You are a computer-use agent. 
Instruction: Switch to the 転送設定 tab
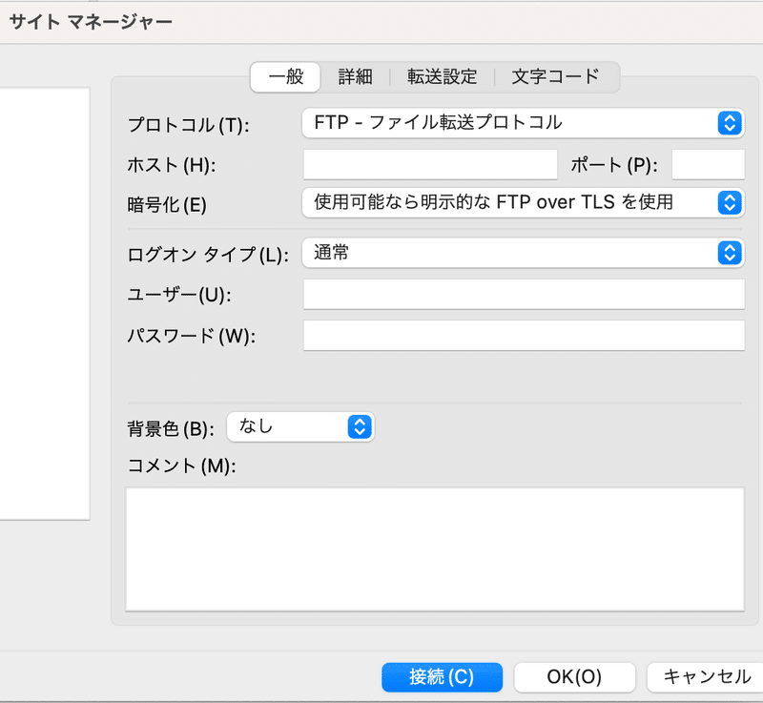(442, 77)
